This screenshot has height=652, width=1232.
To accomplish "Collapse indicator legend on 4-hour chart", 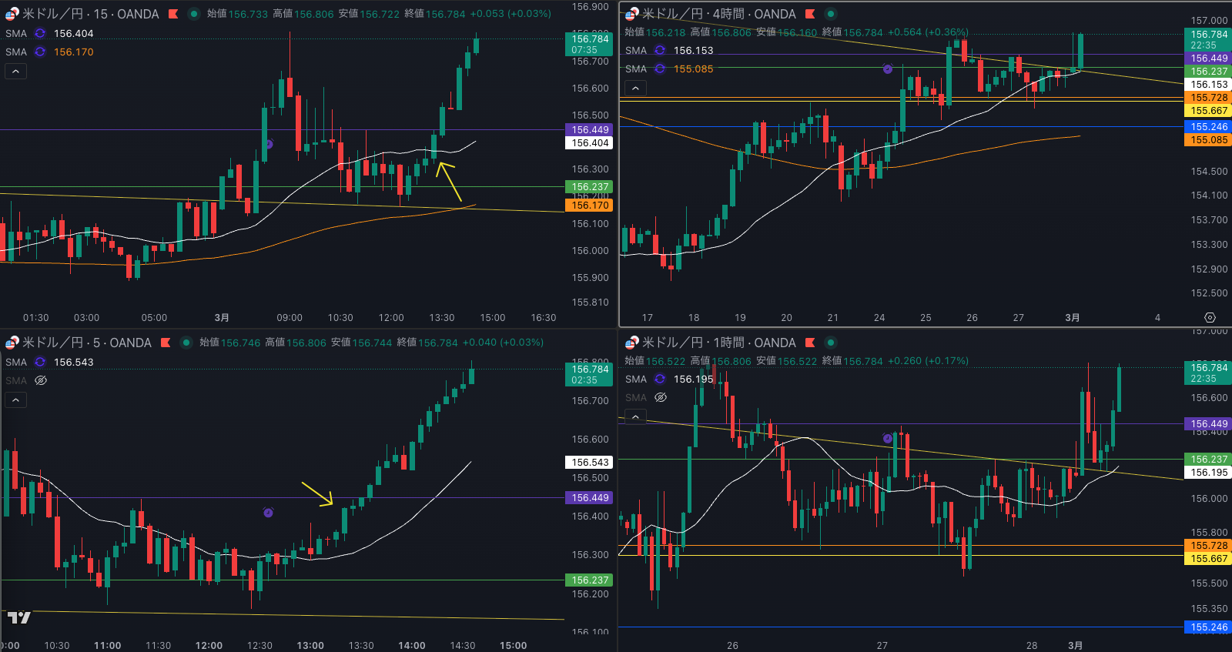I will coord(635,89).
